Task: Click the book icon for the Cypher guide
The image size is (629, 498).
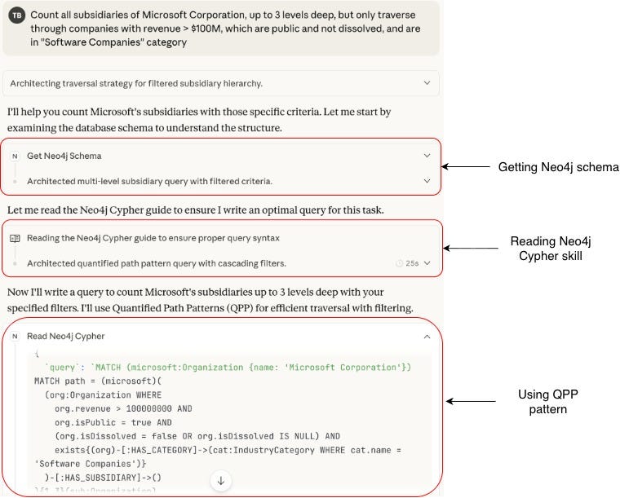Action: pyautogui.click(x=15, y=238)
